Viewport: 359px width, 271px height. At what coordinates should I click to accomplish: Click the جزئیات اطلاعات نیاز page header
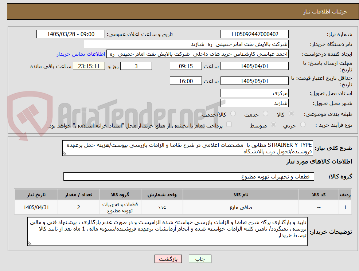[x=325, y=12]
